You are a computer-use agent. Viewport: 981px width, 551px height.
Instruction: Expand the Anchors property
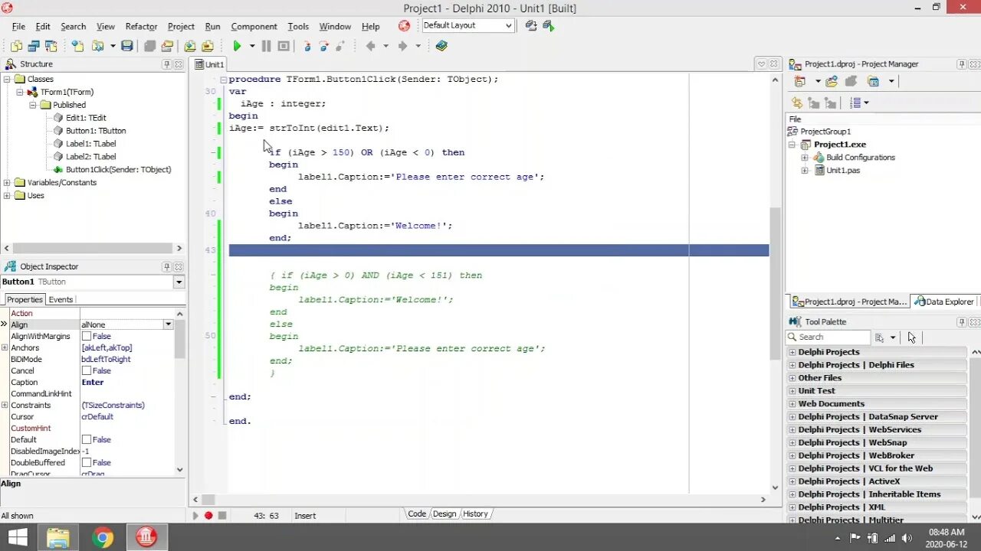[5, 347]
